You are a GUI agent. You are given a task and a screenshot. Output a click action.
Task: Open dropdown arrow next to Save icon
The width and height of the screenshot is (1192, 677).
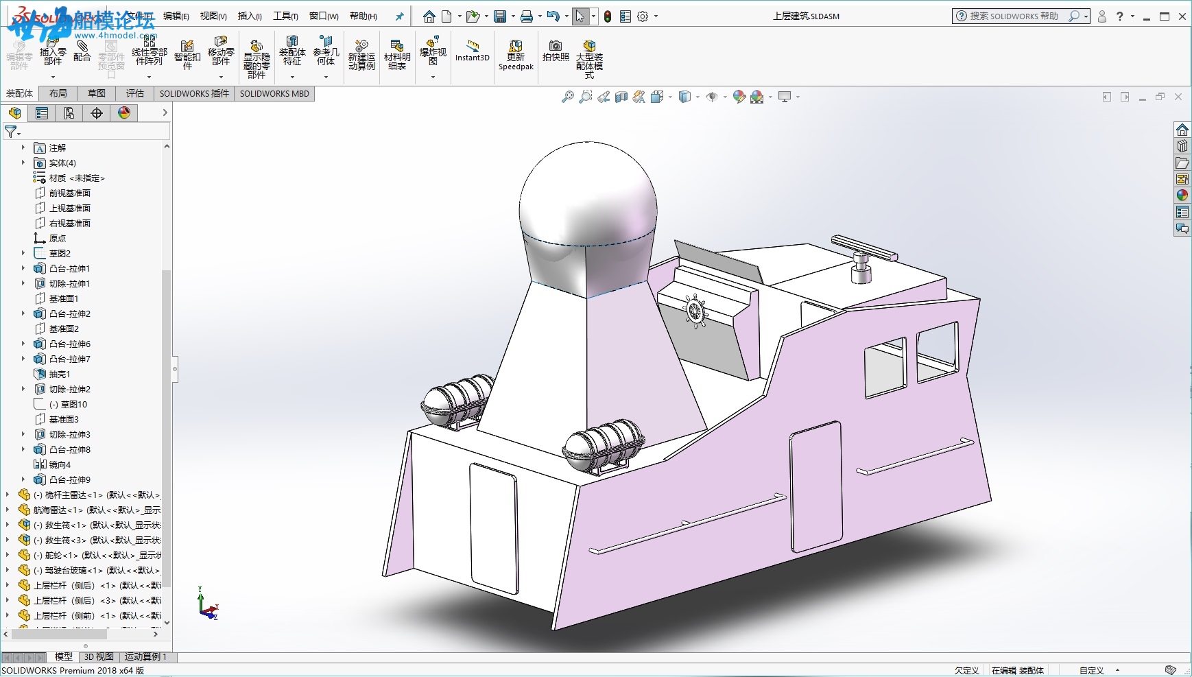(513, 16)
